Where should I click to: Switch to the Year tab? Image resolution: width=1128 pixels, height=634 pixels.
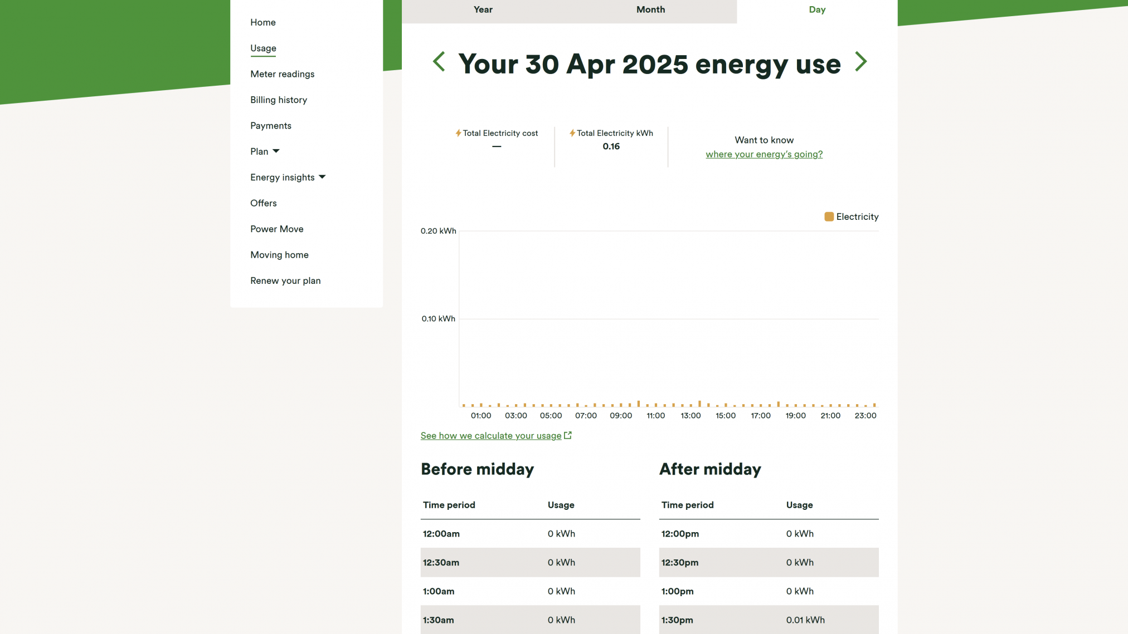483,9
